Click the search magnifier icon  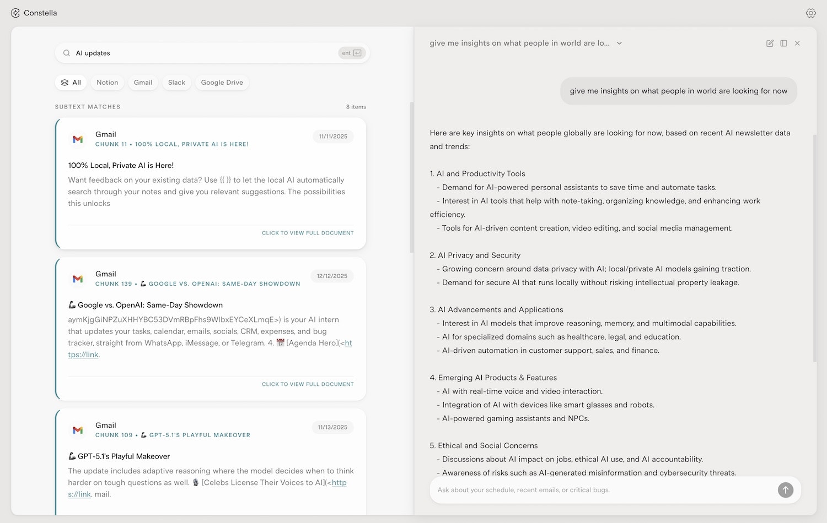tap(67, 53)
